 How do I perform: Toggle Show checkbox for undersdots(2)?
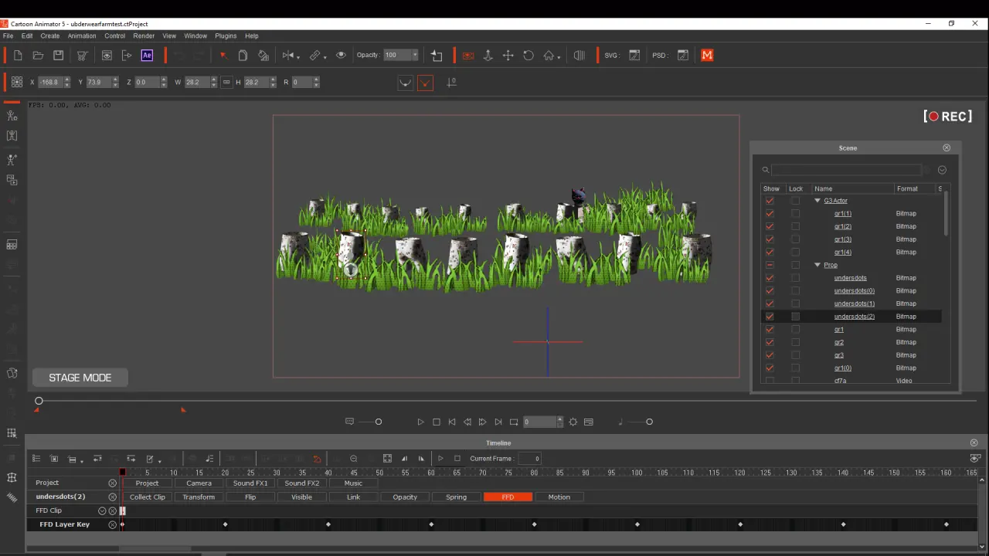[770, 317]
